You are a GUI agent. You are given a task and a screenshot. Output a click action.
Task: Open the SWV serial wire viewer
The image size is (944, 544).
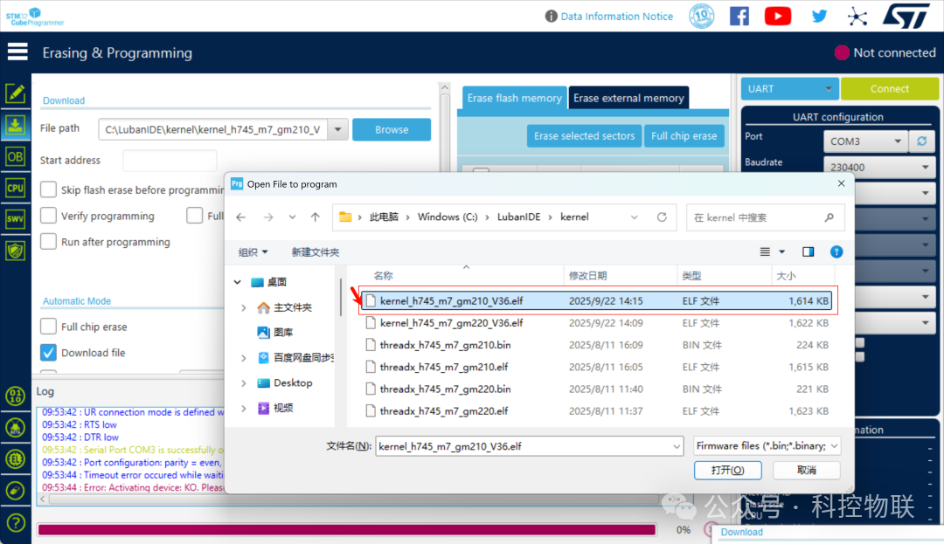click(15, 219)
